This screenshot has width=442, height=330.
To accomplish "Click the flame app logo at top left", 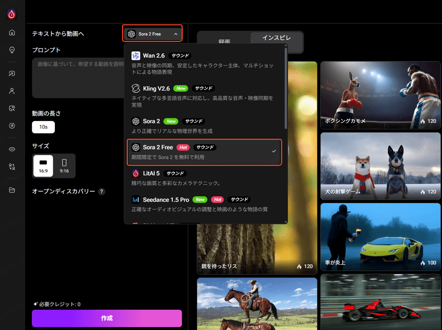I will point(12,14).
